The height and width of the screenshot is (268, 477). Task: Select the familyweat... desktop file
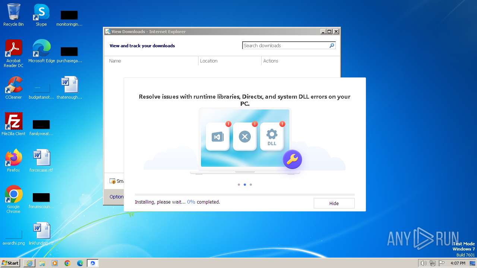(x=41, y=128)
